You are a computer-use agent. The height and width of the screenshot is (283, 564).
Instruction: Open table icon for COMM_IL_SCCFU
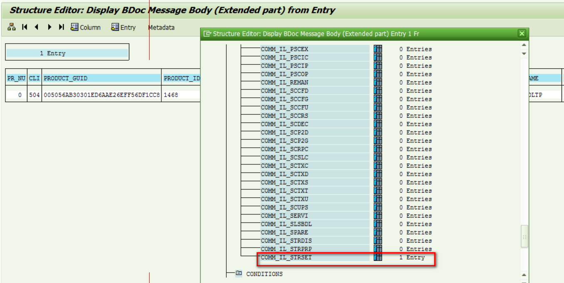click(378, 107)
